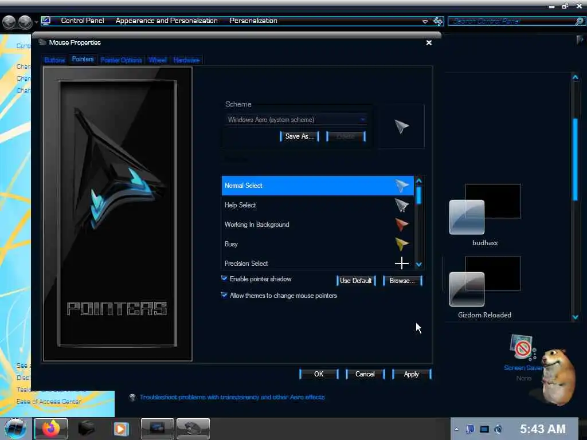Viewport: 587px width, 440px height.
Task: Show hidden tray icons arrow
Action: pyautogui.click(x=456, y=429)
